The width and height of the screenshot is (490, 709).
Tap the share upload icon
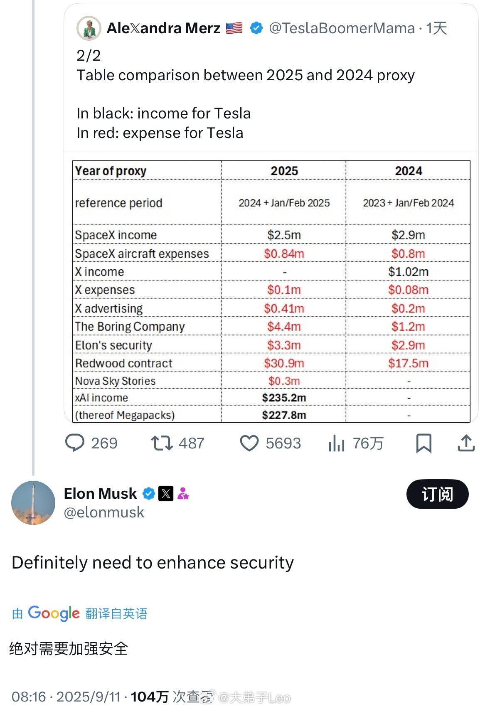click(466, 443)
